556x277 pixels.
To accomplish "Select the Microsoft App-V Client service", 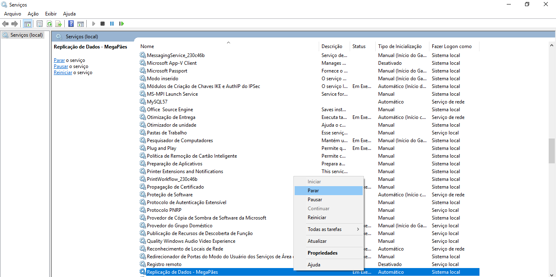I will click(309, 63).
